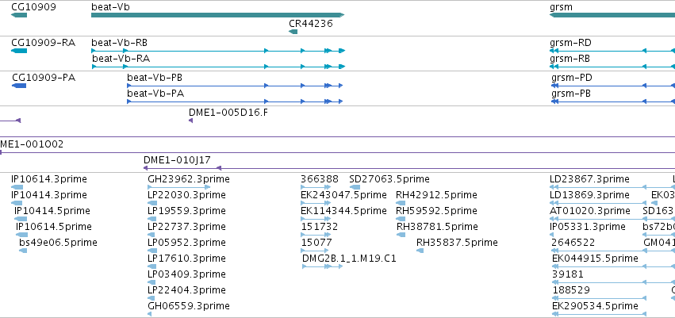
Task: Click the IP10614.3prime EST glyph
Action: 17,187
